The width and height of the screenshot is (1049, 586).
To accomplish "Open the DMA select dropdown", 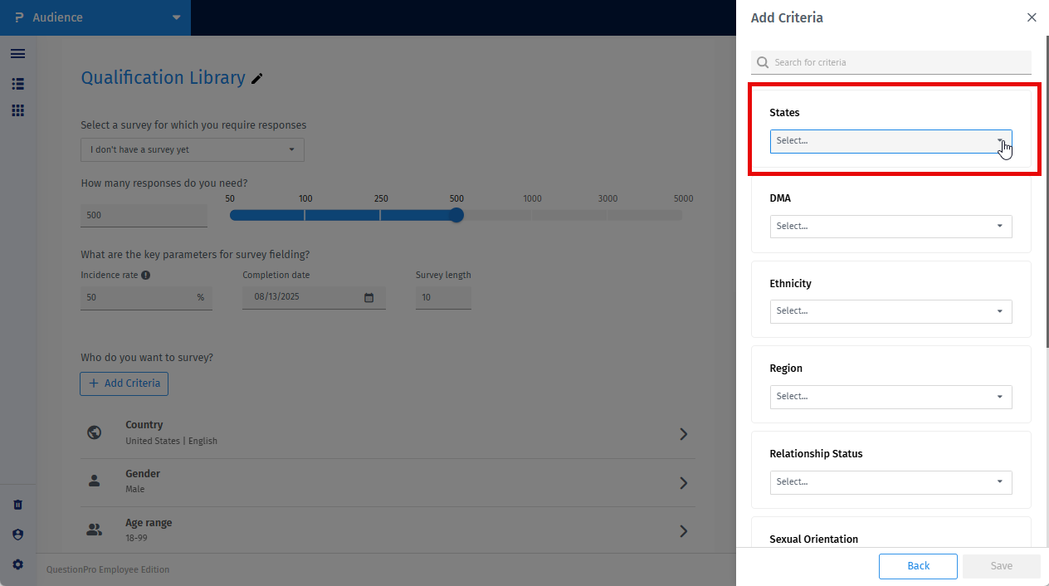I will point(890,227).
